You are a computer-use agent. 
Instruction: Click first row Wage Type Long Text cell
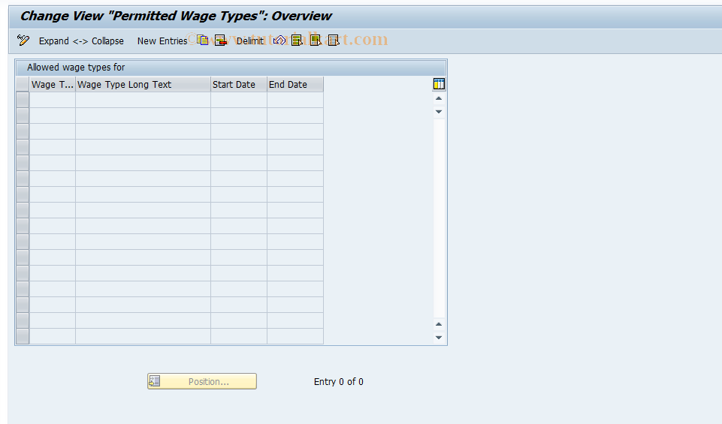pos(143,100)
